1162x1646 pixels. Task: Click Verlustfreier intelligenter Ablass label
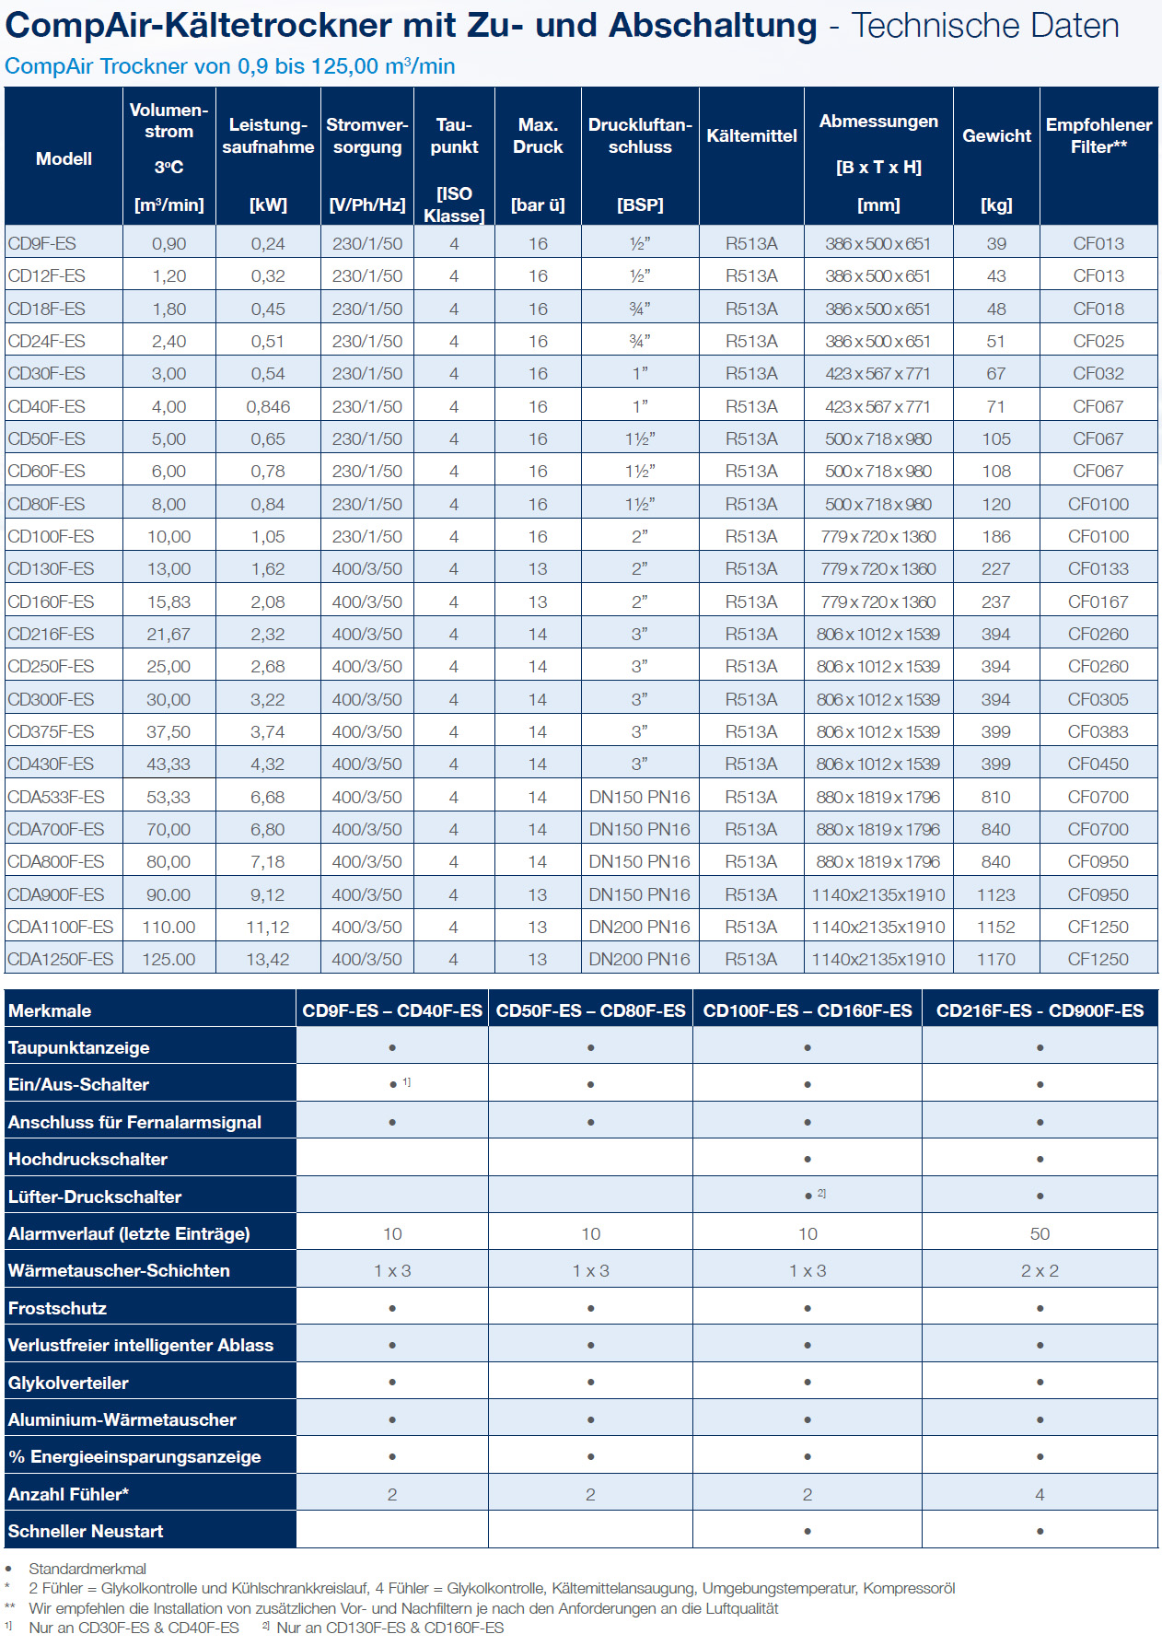[141, 1345]
